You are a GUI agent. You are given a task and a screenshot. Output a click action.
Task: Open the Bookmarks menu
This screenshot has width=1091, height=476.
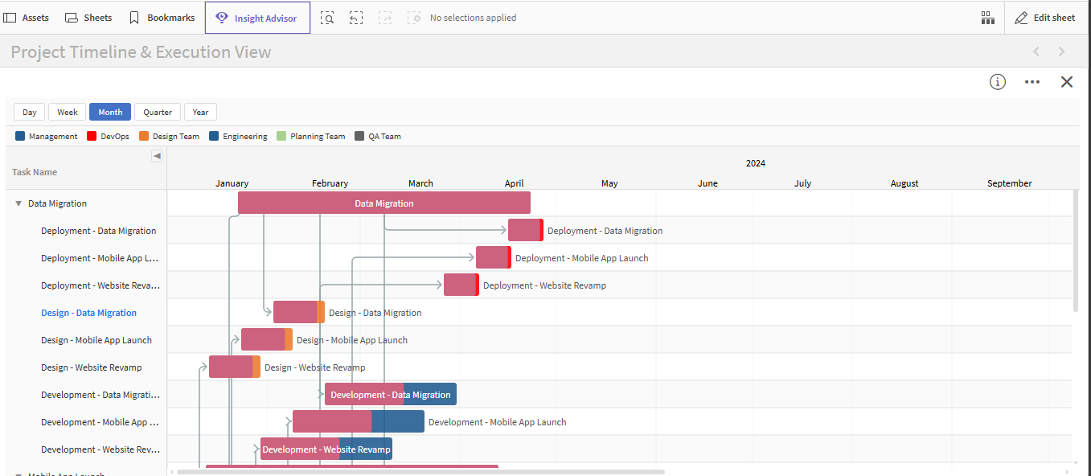tap(162, 18)
